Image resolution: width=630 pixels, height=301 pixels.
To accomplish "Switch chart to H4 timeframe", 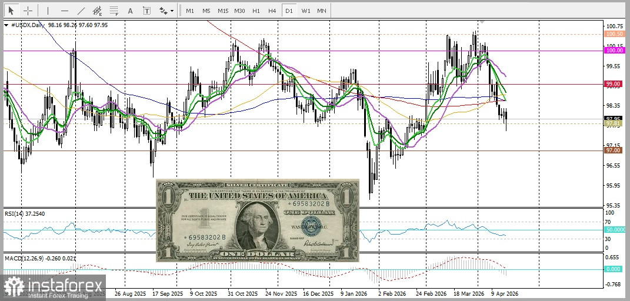I will pyautogui.click(x=272, y=11).
